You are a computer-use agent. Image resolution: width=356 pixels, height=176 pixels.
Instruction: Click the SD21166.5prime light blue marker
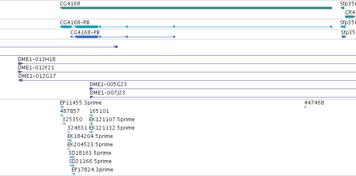72,166
